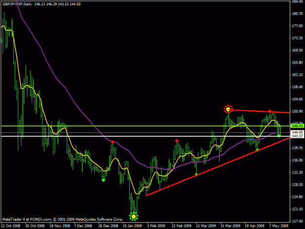Click the GBPJPYFXF,Daily chart title
The image size is (305, 229).
point(17,4)
